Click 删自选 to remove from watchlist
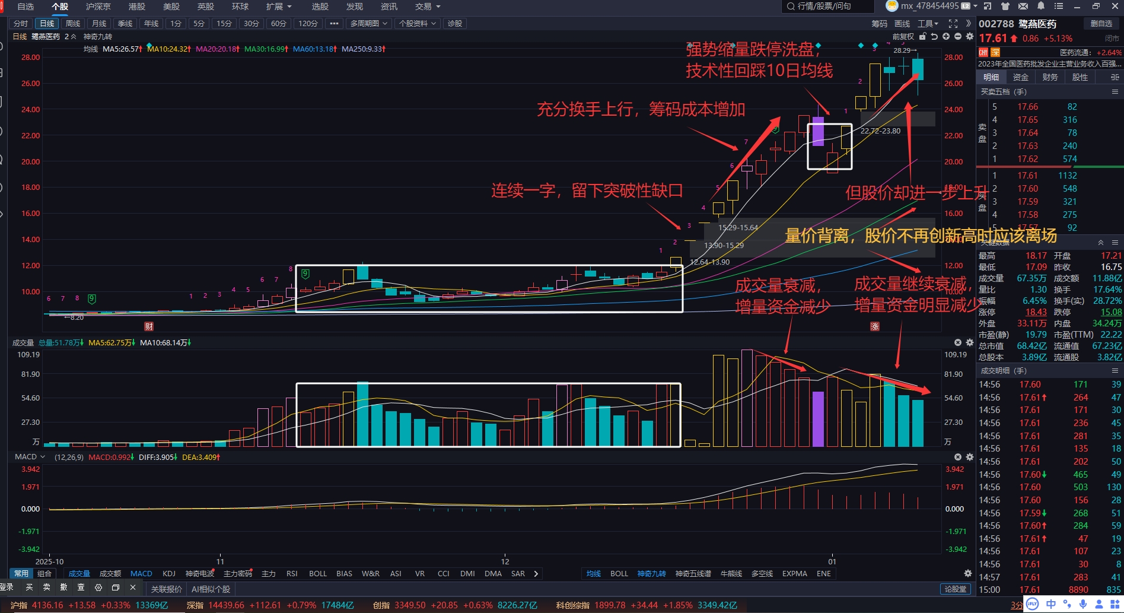 1101,24
